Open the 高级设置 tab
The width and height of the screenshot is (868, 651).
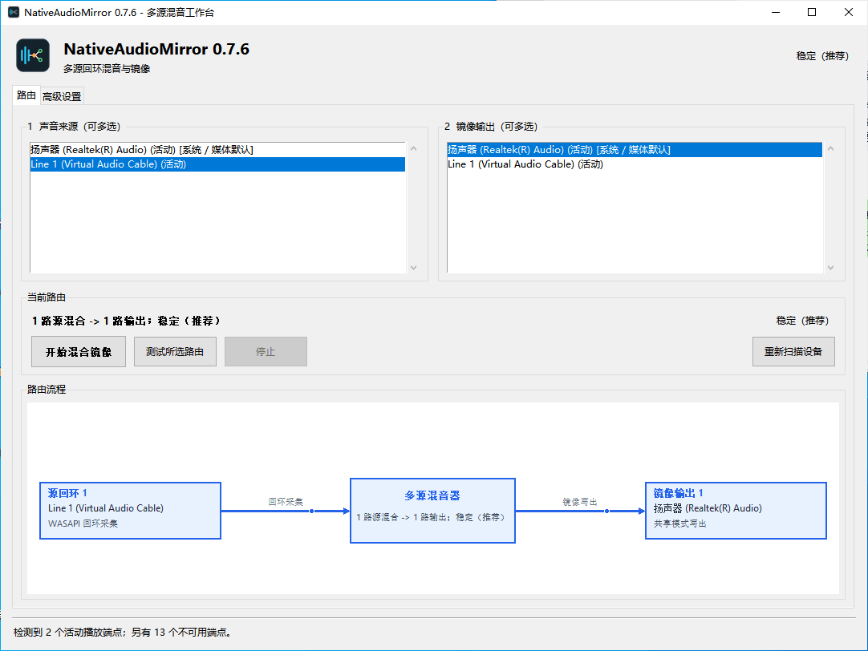(x=62, y=96)
